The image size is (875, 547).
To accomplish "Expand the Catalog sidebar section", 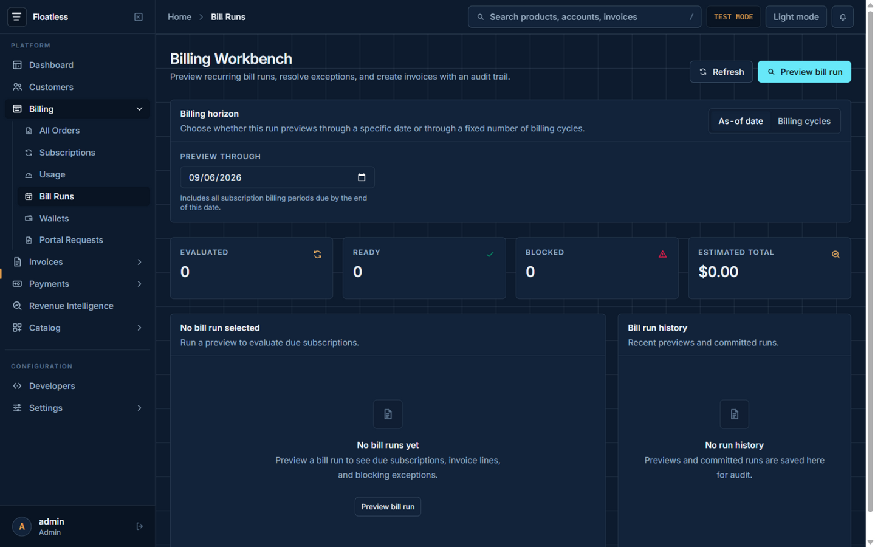I will [77, 328].
